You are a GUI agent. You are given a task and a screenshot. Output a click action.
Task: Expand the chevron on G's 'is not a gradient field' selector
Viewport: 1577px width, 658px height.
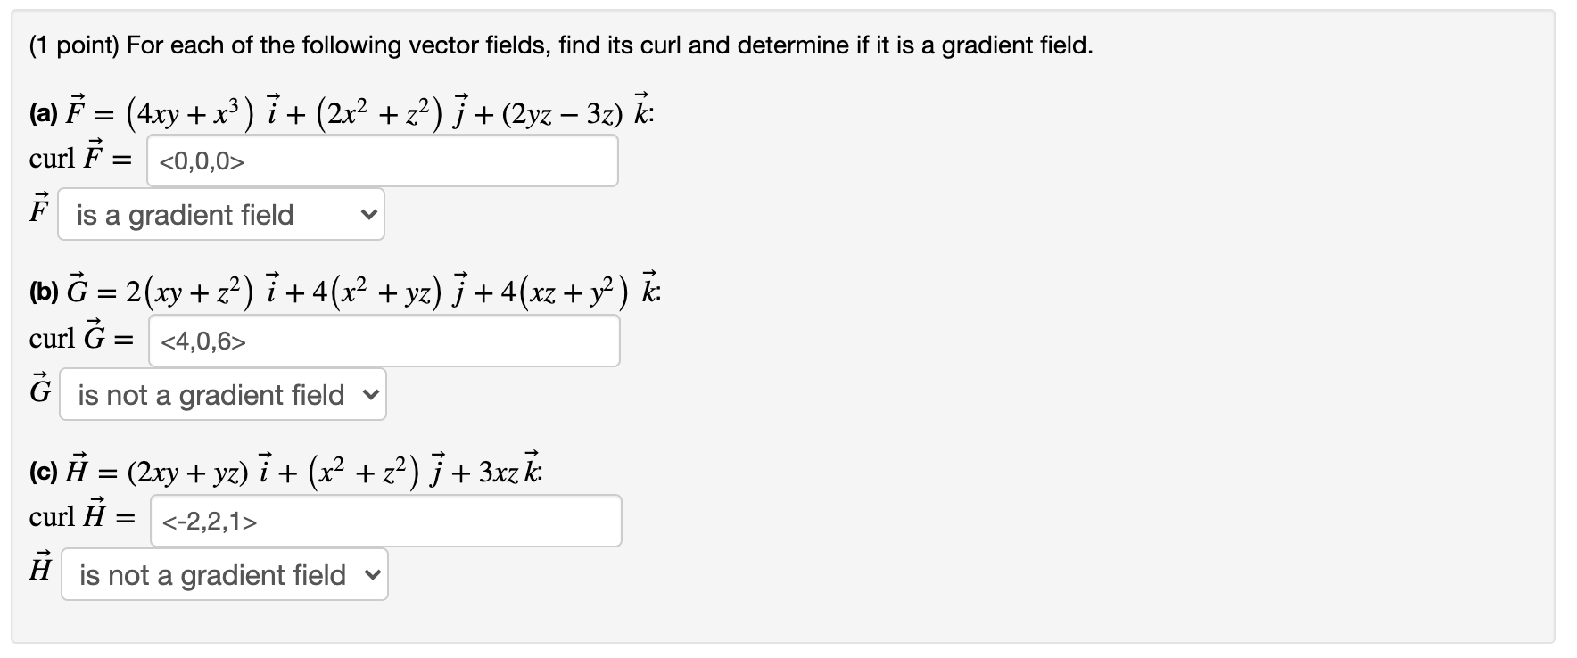tap(369, 394)
